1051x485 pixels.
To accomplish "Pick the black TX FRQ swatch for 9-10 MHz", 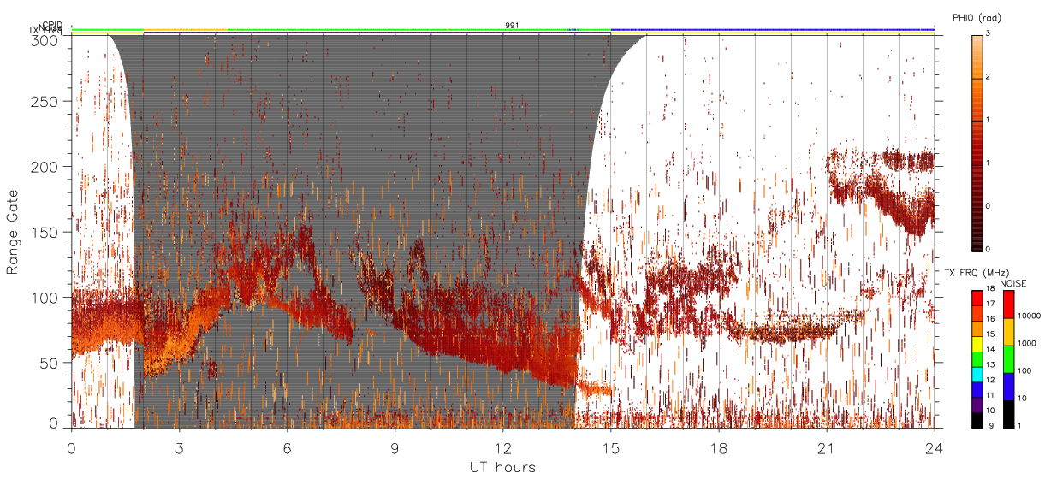I will pyautogui.click(x=977, y=421).
